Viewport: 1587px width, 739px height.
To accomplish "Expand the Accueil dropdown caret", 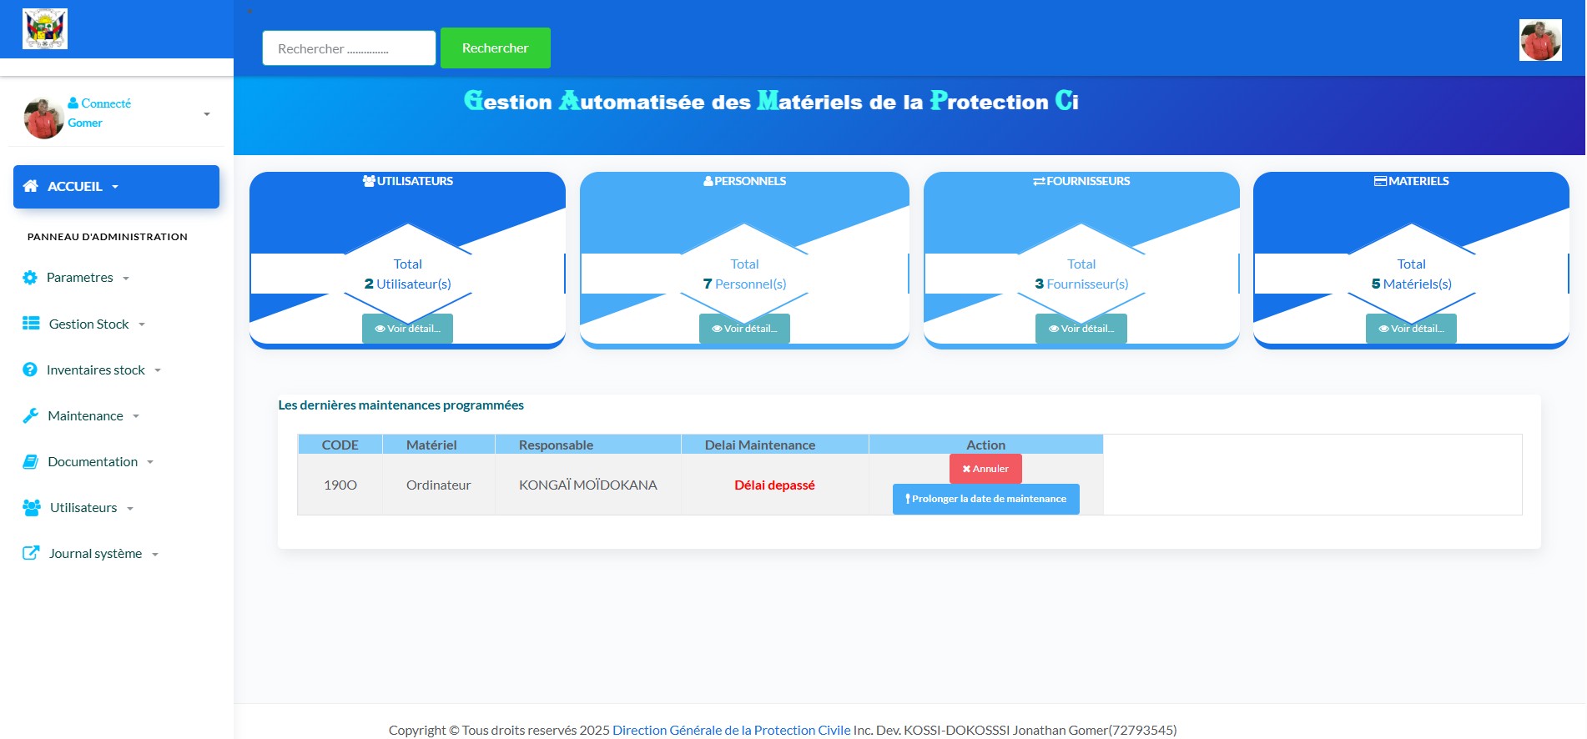I will pyautogui.click(x=115, y=187).
